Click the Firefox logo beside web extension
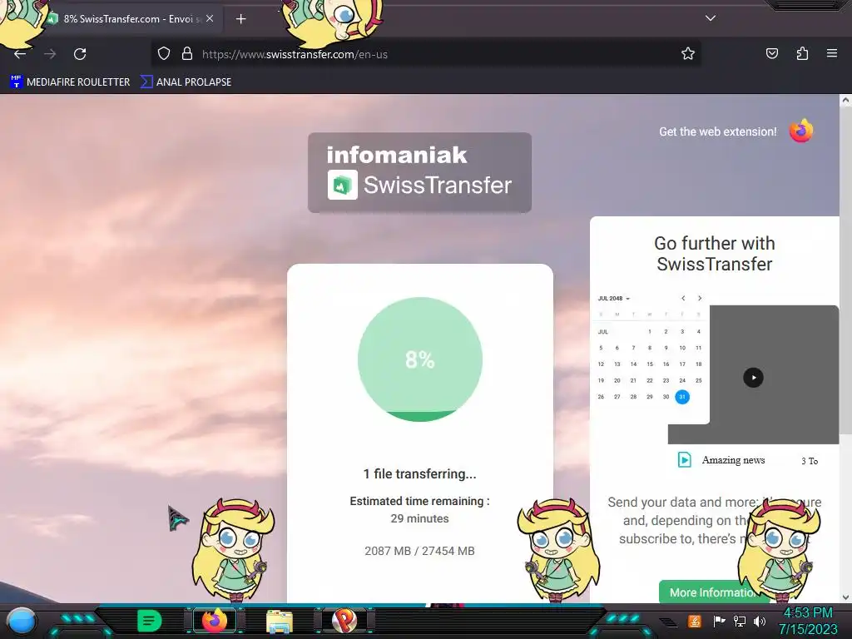Viewport: 852px width, 639px height. [801, 131]
